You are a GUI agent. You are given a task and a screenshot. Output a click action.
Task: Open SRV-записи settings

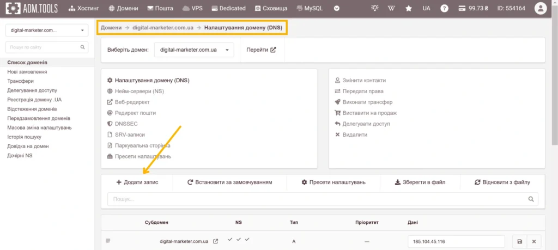pos(126,135)
